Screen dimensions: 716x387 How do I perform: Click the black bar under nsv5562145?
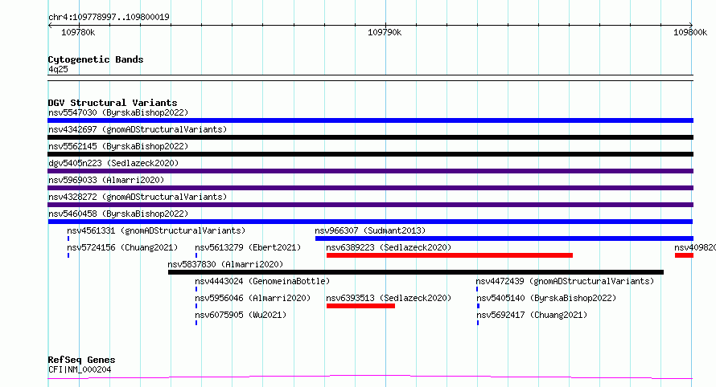[x=370, y=154]
